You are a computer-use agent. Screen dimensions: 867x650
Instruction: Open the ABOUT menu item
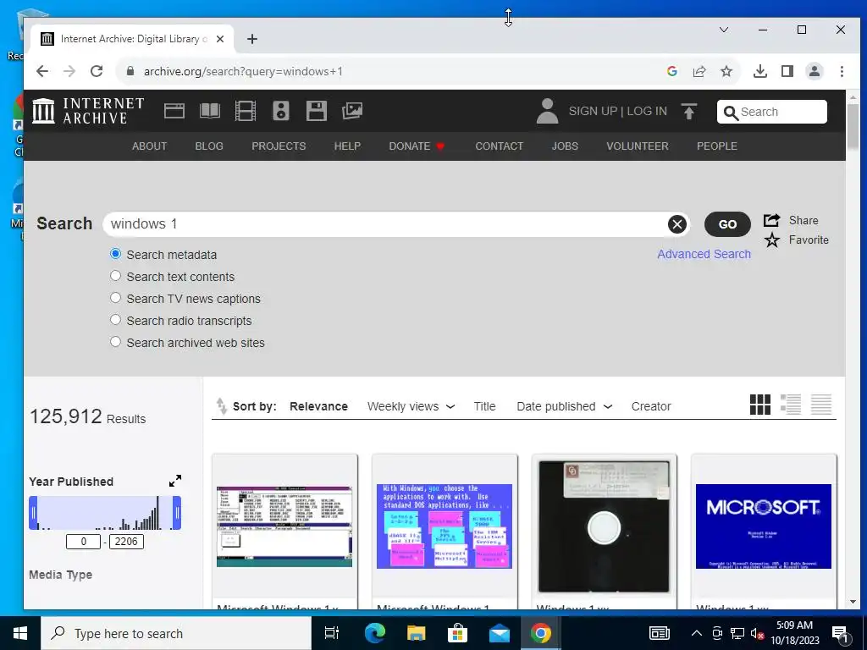pyautogui.click(x=149, y=146)
